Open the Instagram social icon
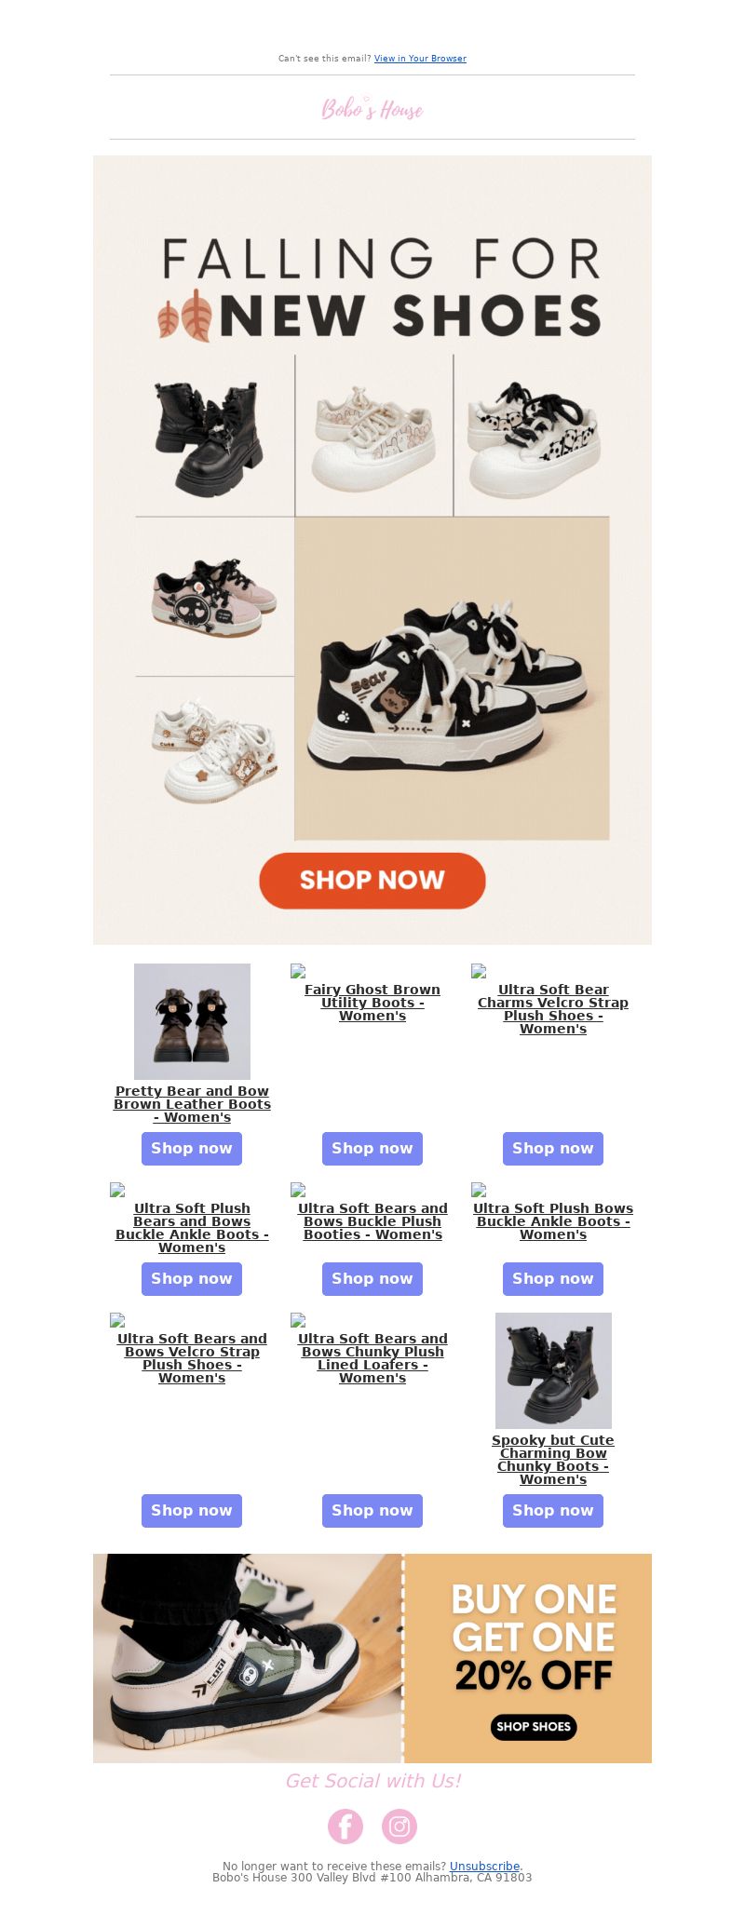 coord(400,1827)
